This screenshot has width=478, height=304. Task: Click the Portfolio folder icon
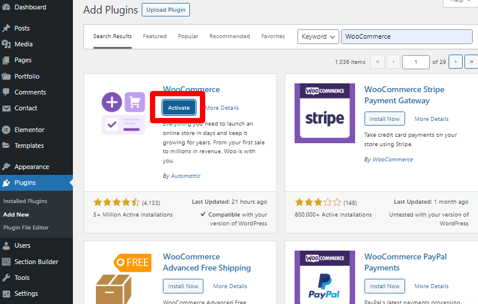click(x=6, y=76)
